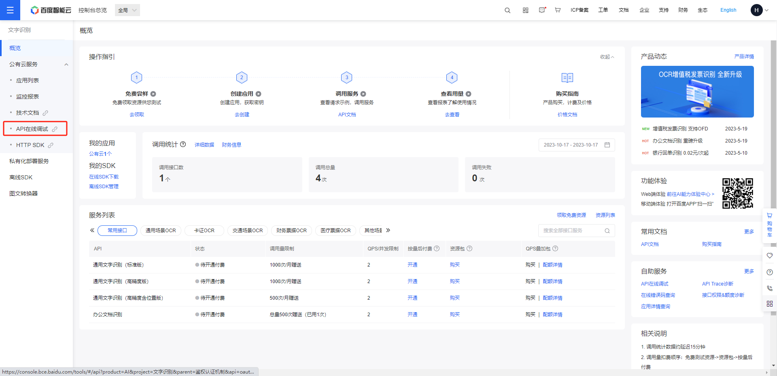777x376 pixels.
Task: Click 领取免费资源 link
Action: [x=571, y=215]
